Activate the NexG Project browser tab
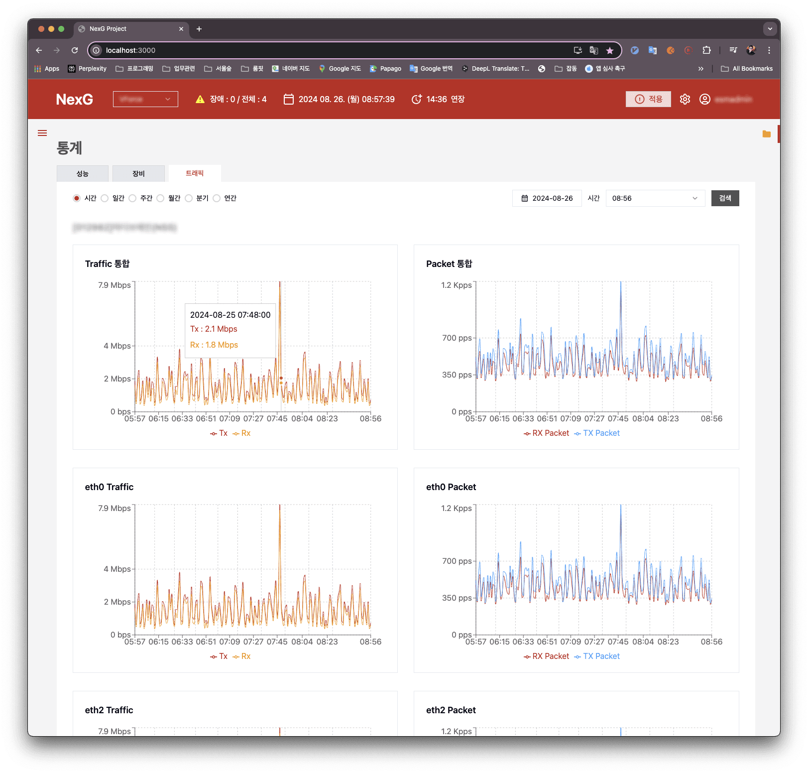The width and height of the screenshot is (808, 773). (x=131, y=29)
